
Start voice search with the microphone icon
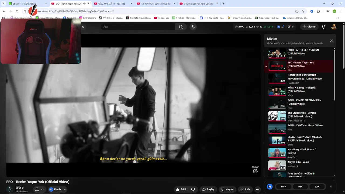193,27
